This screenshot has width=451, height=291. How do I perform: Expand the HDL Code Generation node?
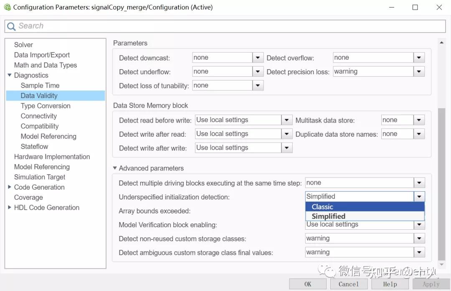point(10,207)
